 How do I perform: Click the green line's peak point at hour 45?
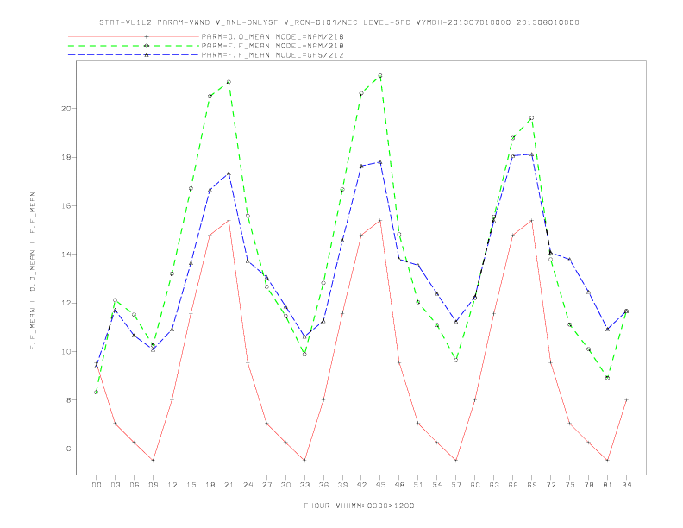(380, 75)
